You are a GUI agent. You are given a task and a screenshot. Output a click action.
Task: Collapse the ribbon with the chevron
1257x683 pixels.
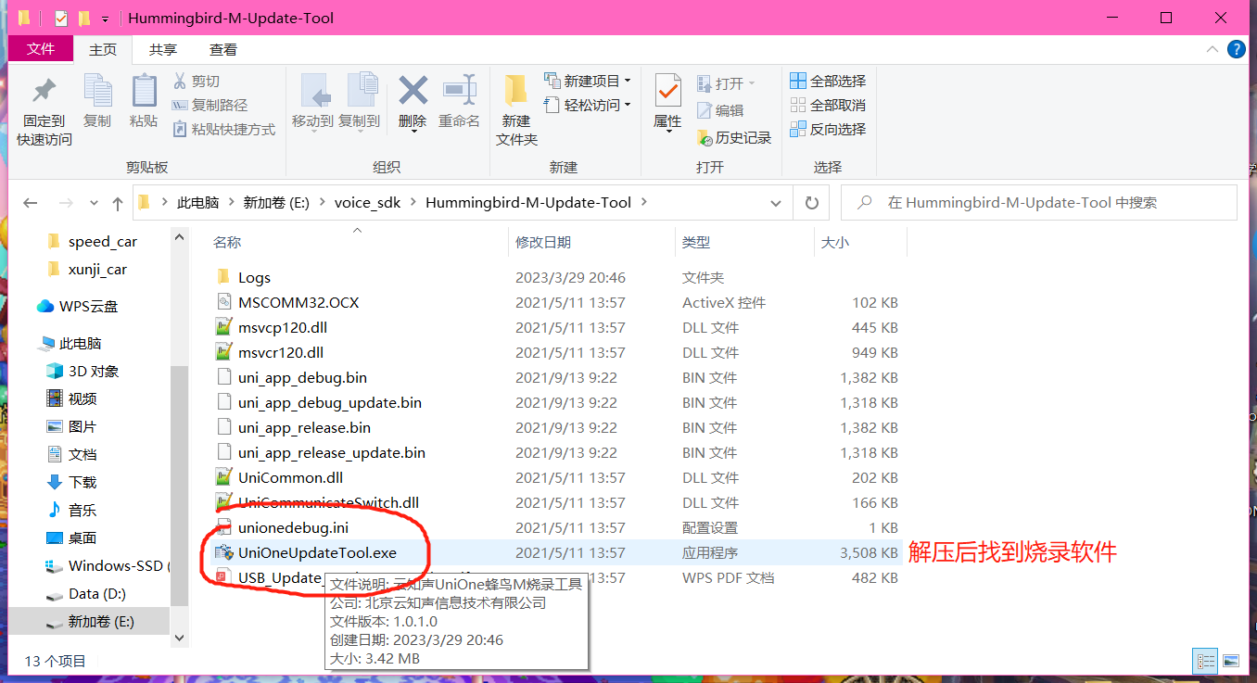1212,49
